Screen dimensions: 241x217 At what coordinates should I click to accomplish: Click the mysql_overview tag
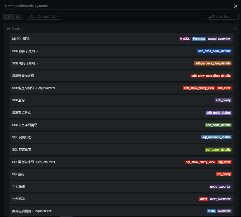tap(219, 39)
